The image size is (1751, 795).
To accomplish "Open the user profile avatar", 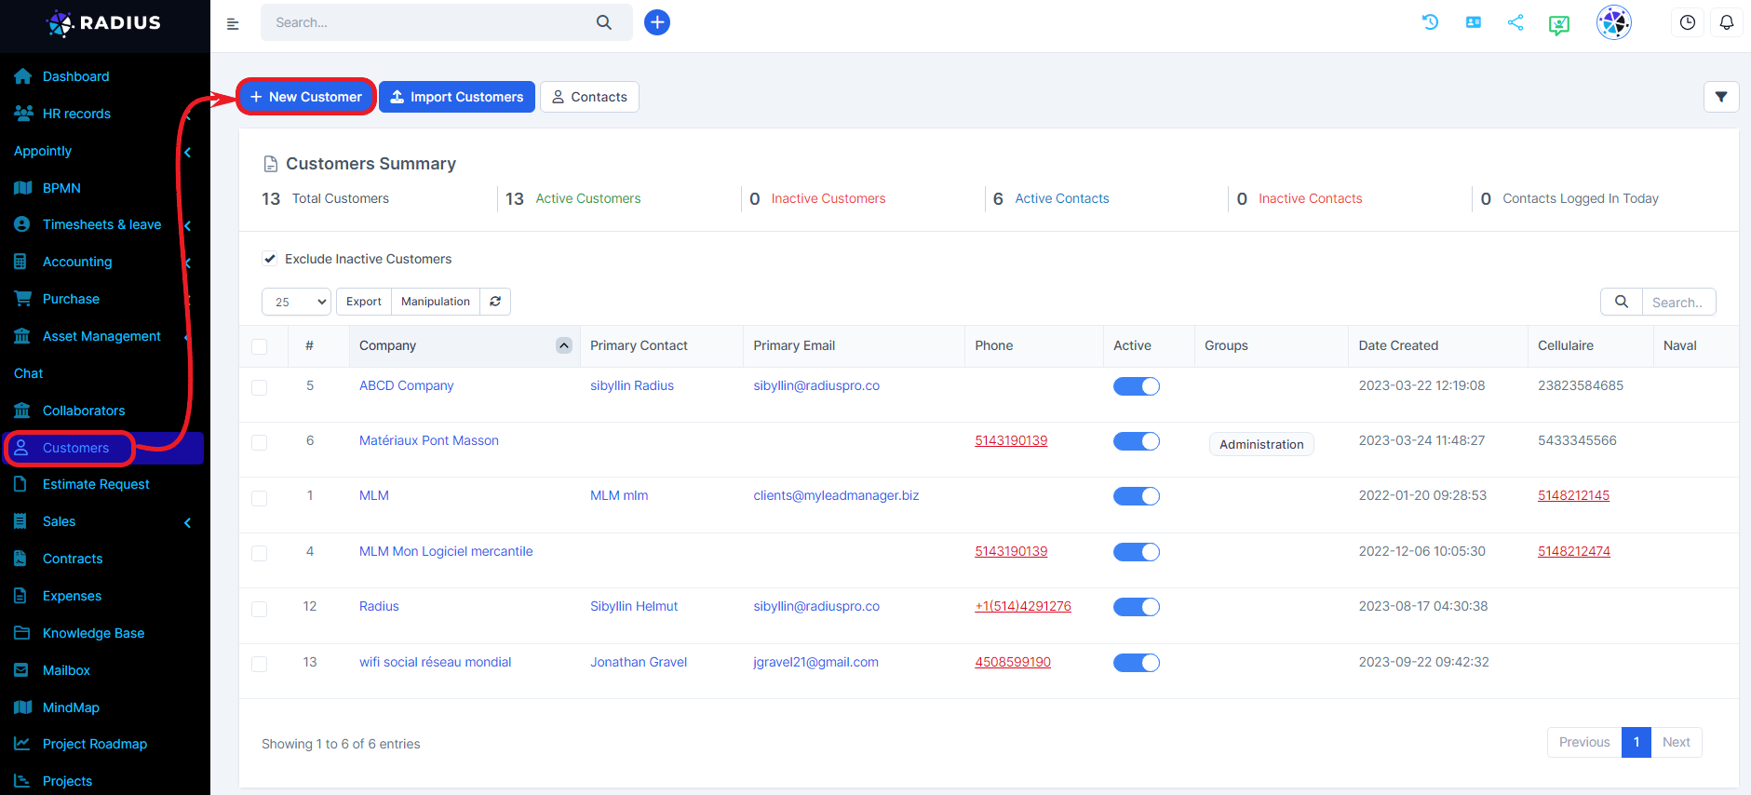I will coord(1614,22).
